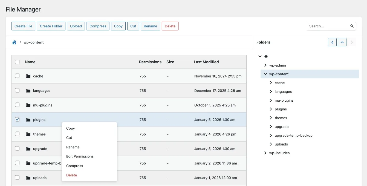This screenshot has width=367, height=186.
Task: Uncheck the plugins folder checkbox
Action: tap(17, 119)
